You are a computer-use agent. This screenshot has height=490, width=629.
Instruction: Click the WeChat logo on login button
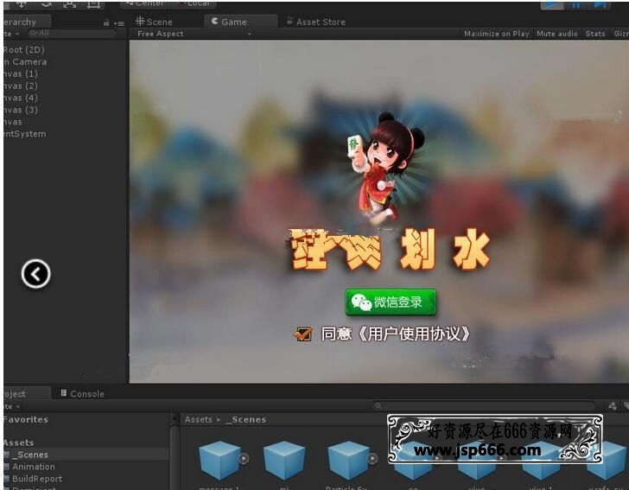coord(360,302)
